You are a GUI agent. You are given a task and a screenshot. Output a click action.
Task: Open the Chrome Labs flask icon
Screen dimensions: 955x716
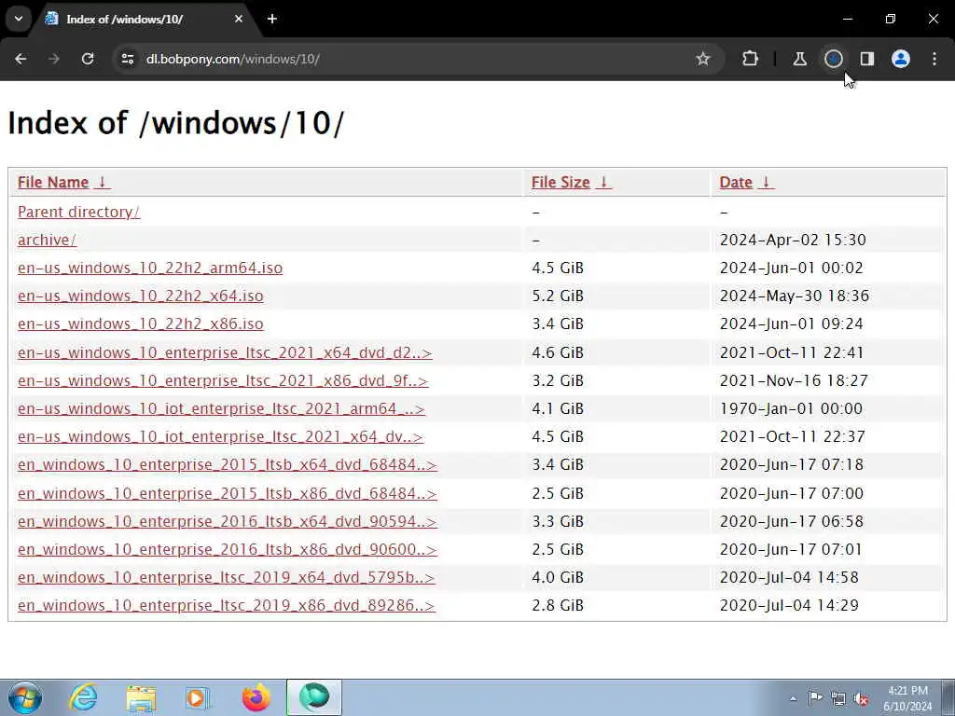799,59
